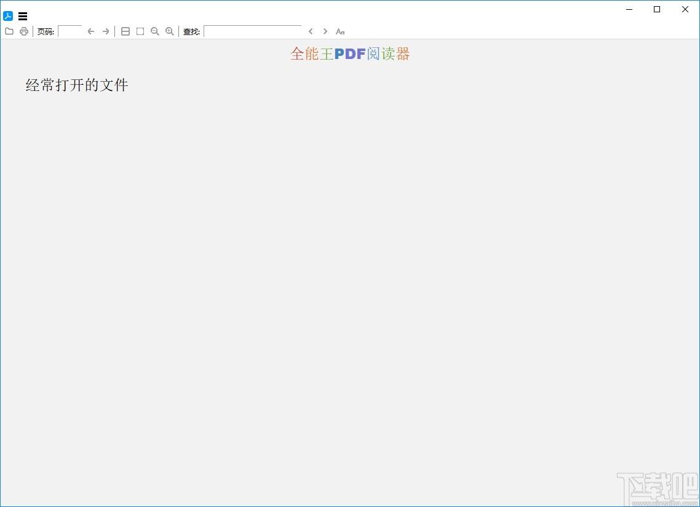Zoom in with magnifier plus icon
This screenshot has width=700, height=507.
click(170, 31)
